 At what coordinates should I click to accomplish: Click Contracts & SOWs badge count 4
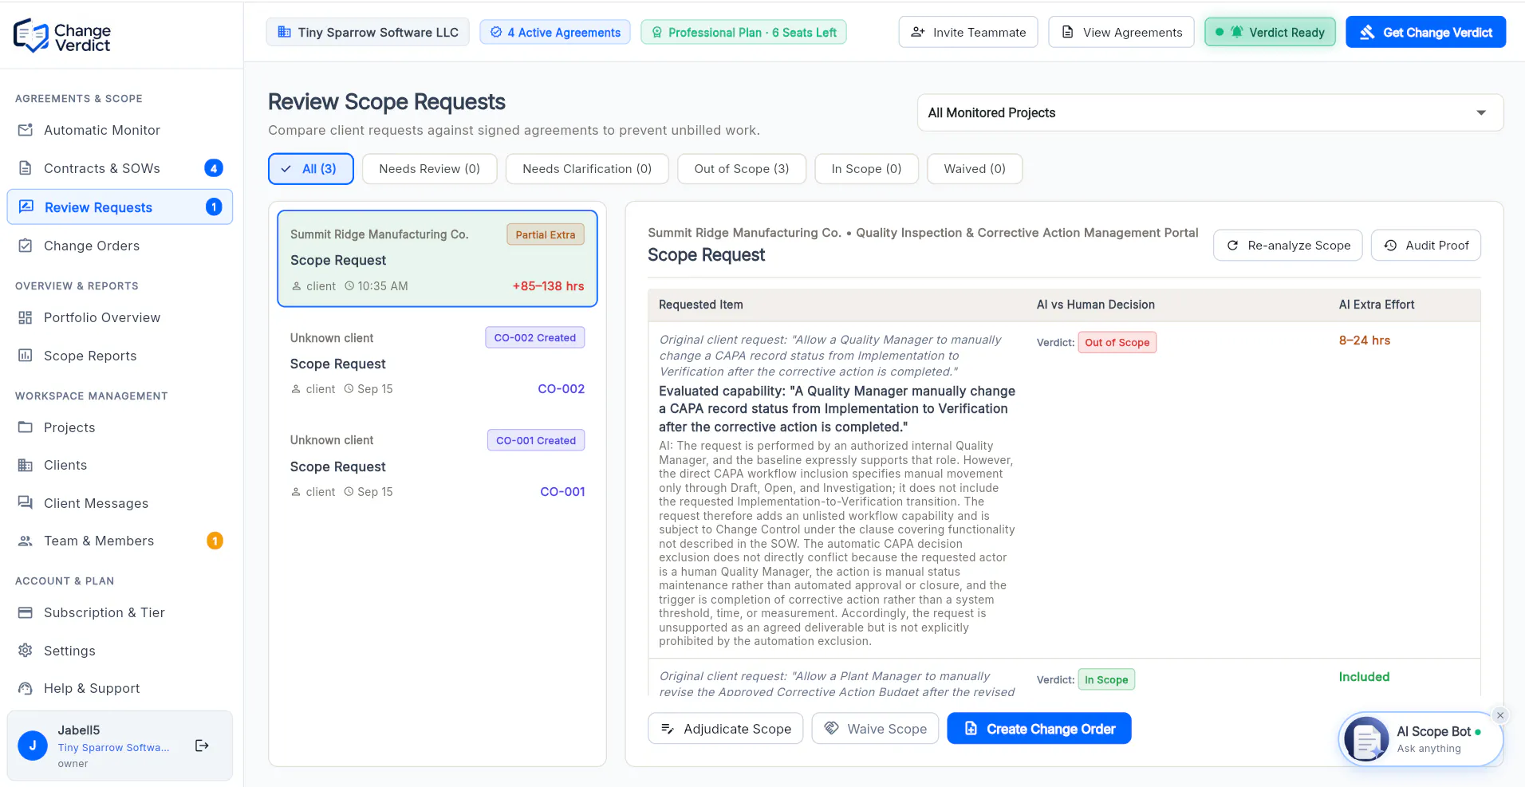[x=214, y=168]
